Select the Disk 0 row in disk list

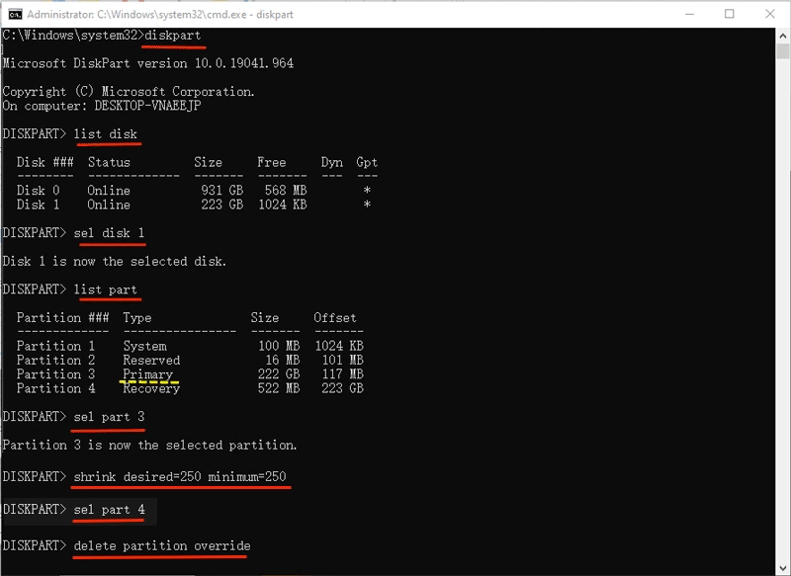click(196, 191)
